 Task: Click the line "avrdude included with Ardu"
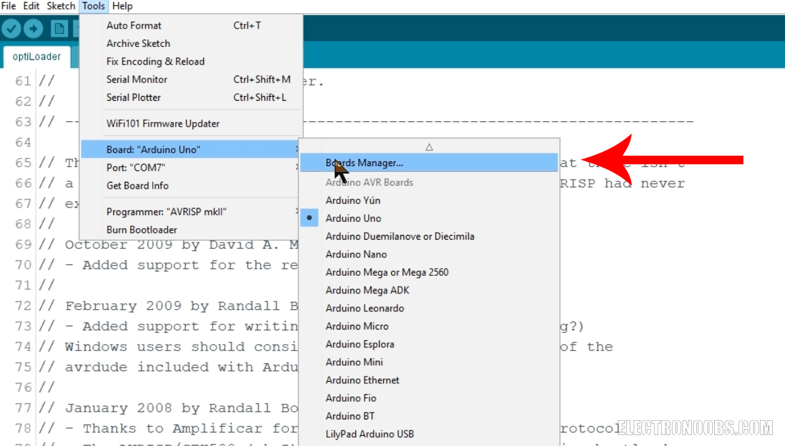coord(168,368)
